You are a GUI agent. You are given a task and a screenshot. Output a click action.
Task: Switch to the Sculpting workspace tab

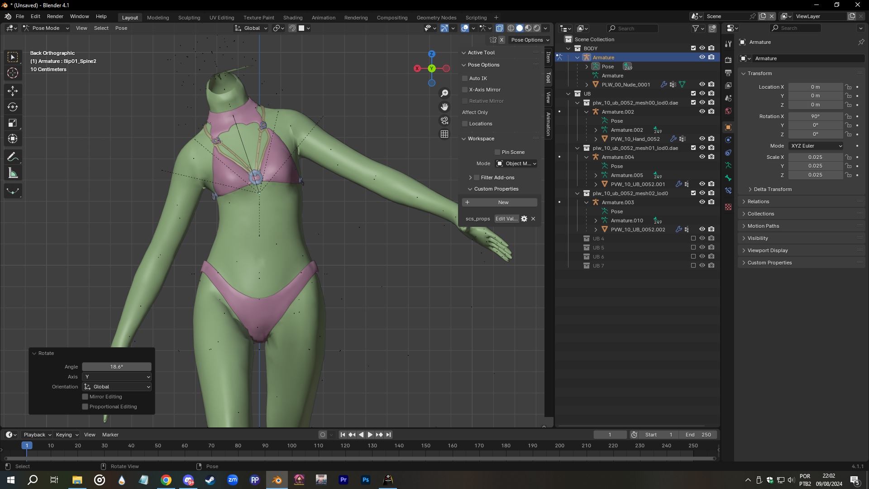189,18
